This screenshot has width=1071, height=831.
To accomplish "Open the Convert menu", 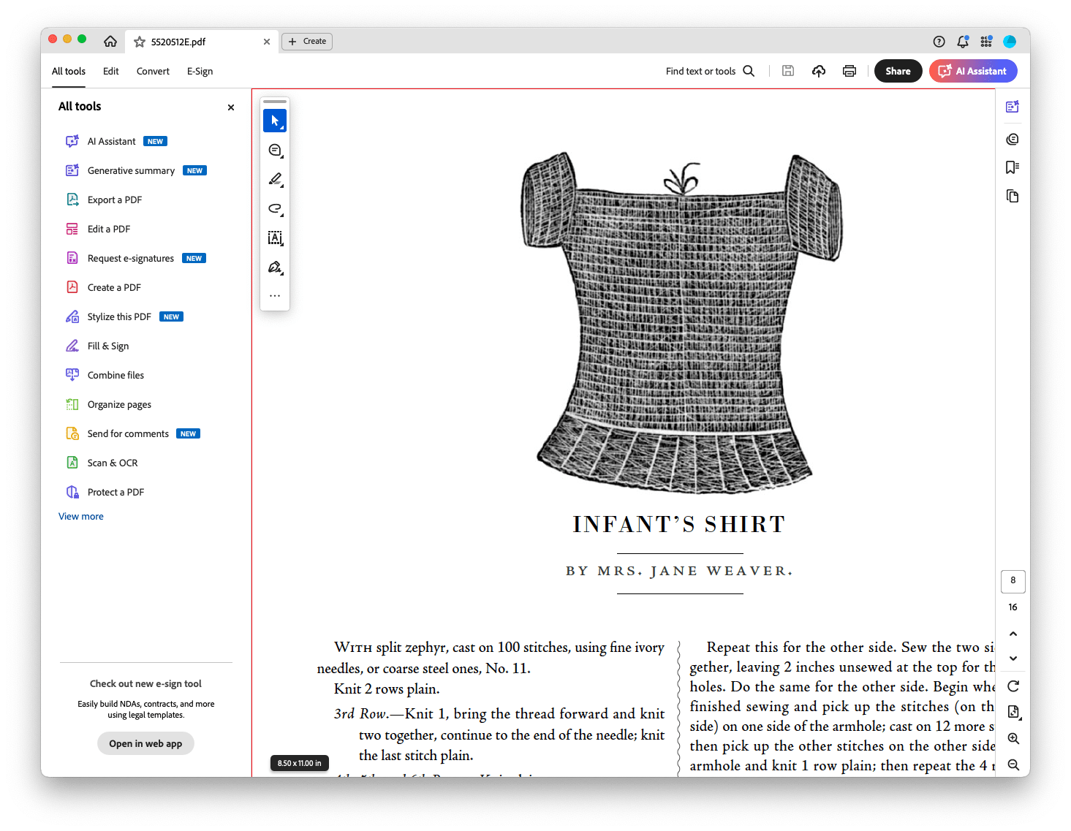I will point(153,71).
